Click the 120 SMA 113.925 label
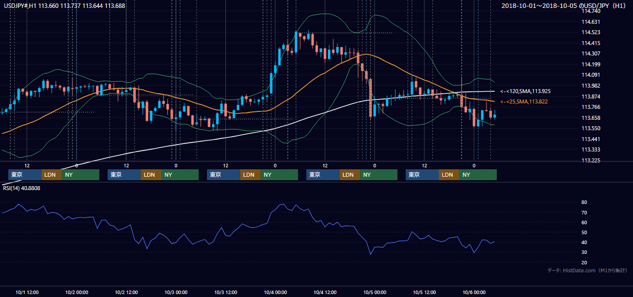633x297 pixels. click(526, 91)
